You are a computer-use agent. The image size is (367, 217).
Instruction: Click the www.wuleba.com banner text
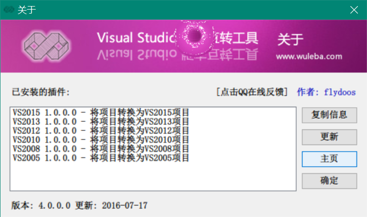tap(309, 56)
